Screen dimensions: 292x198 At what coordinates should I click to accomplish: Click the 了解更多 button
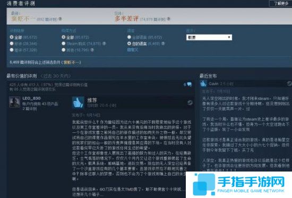coord(281,3)
